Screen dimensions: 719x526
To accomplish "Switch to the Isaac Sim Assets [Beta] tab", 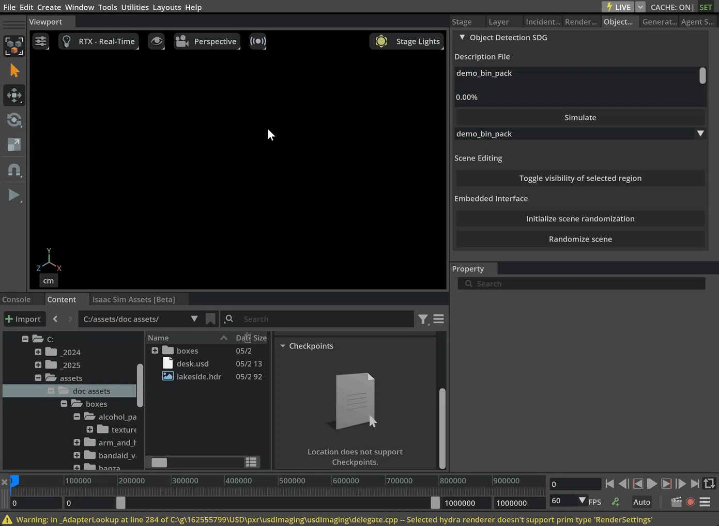I will pos(133,299).
